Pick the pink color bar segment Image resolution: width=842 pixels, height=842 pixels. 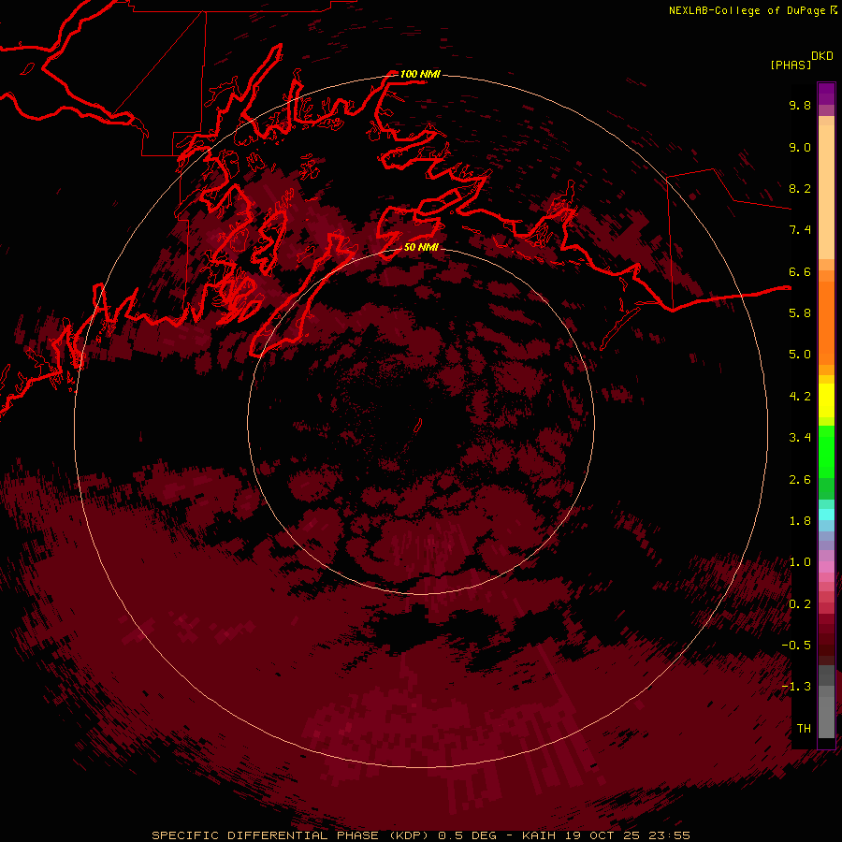pos(826,567)
